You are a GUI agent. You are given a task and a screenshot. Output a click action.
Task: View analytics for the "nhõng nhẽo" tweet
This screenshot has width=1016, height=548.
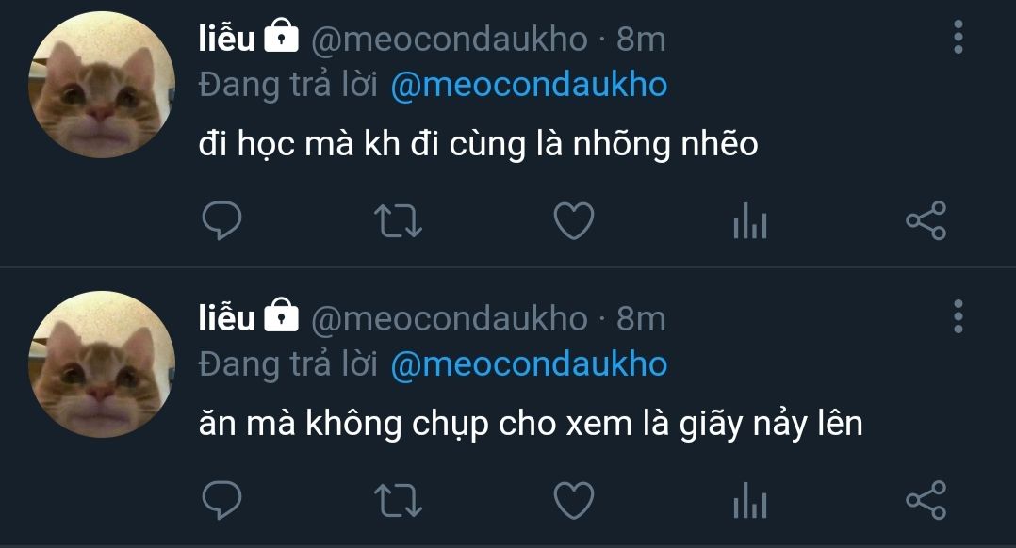[750, 220]
